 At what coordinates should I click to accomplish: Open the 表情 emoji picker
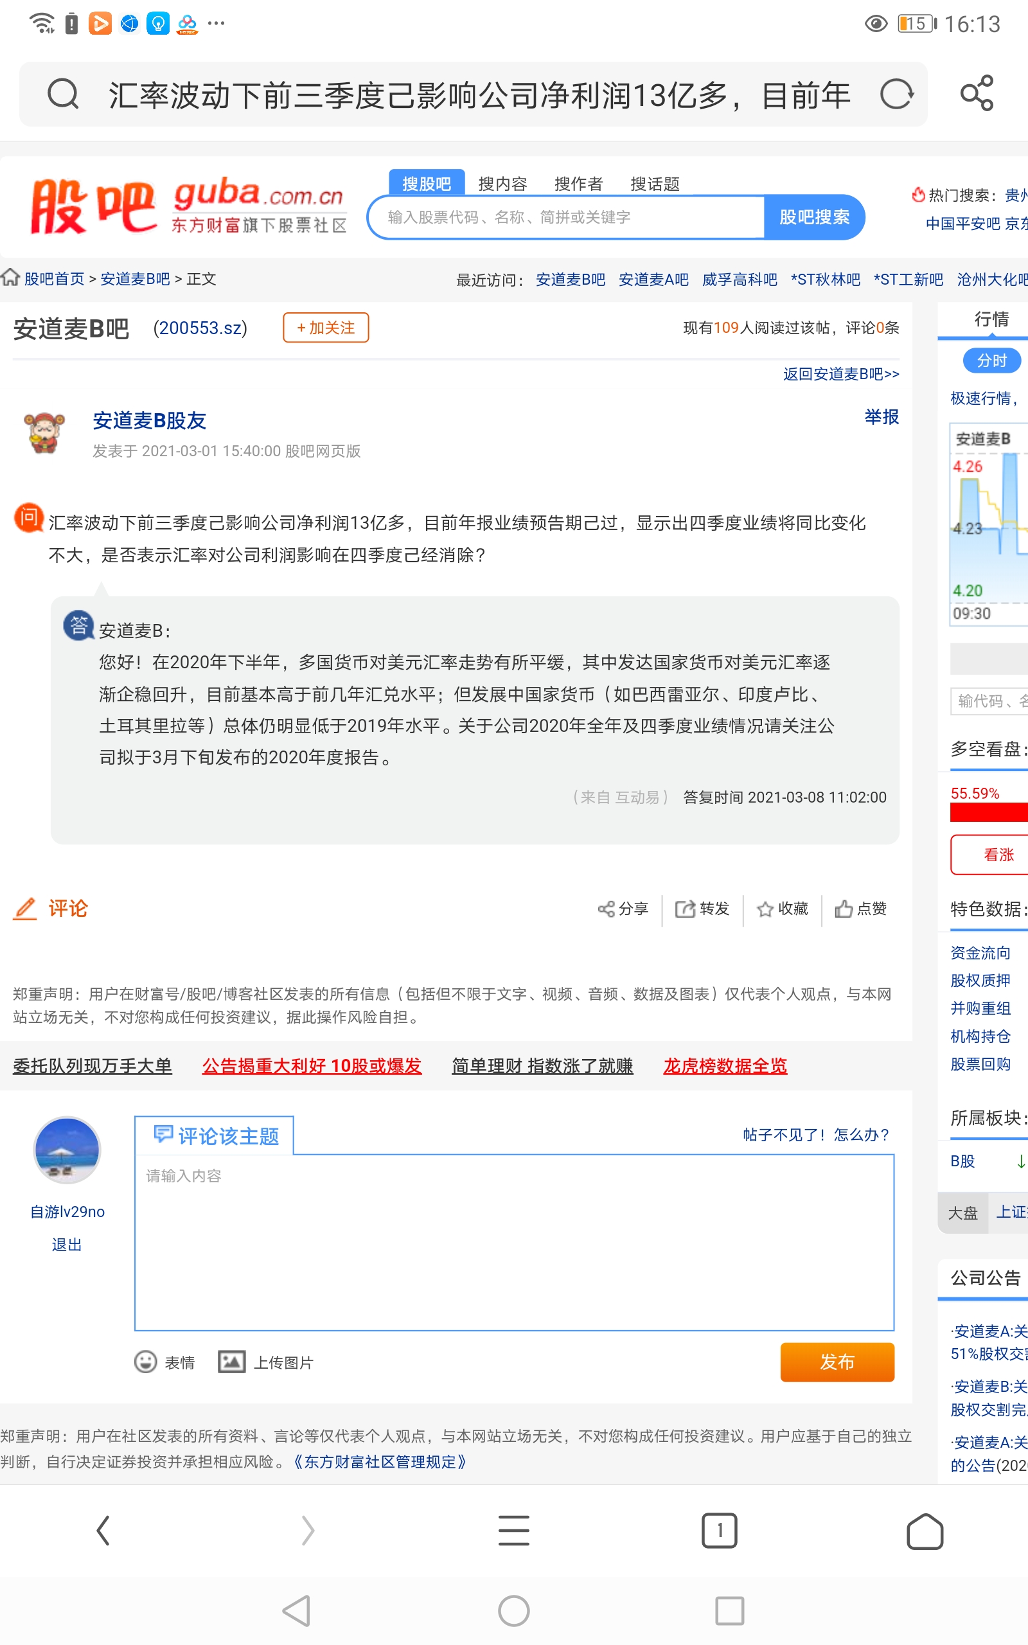coord(145,1362)
